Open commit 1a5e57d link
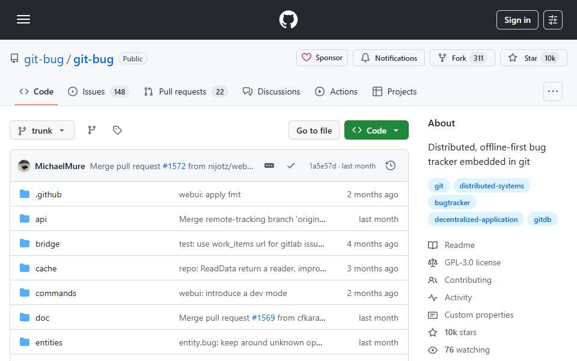 pos(323,166)
